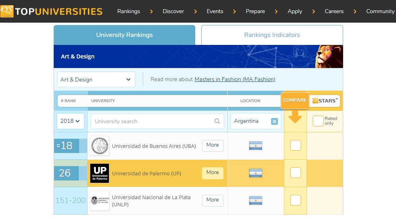Click the Argentina flag in UBA row
The height and width of the screenshot is (219, 396).
click(x=256, y=146)
